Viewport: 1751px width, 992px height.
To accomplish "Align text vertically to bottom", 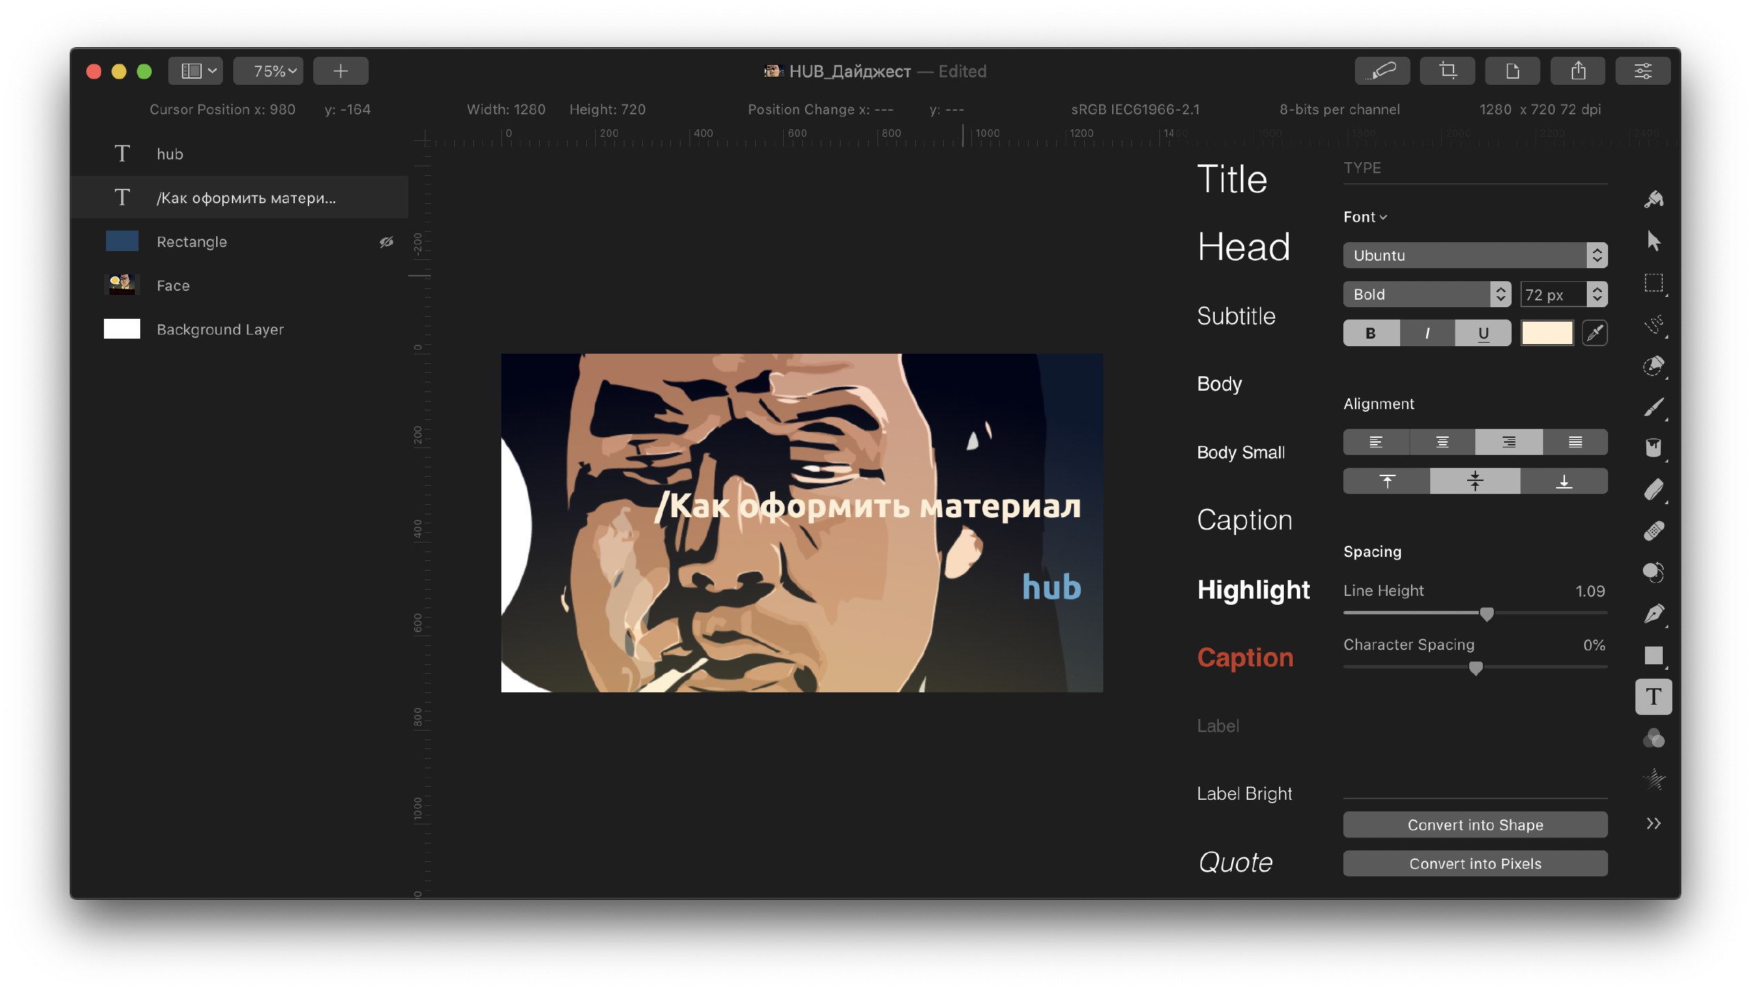I will pyautogui.click(x=1564, y=481).
